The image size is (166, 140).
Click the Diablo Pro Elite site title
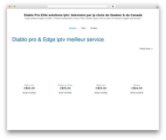point(83,15)
